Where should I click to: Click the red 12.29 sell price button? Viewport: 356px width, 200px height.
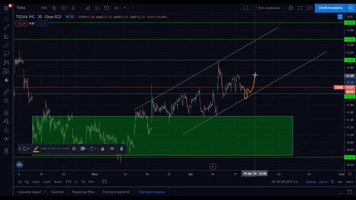pyautogui.click(x=21, y=23)
